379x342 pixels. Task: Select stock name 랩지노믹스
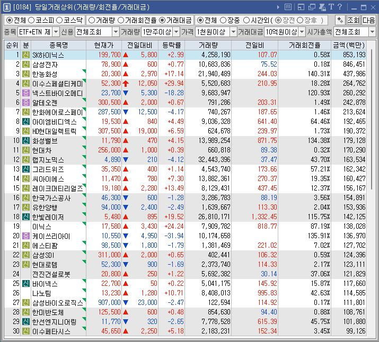pos(48,160)
